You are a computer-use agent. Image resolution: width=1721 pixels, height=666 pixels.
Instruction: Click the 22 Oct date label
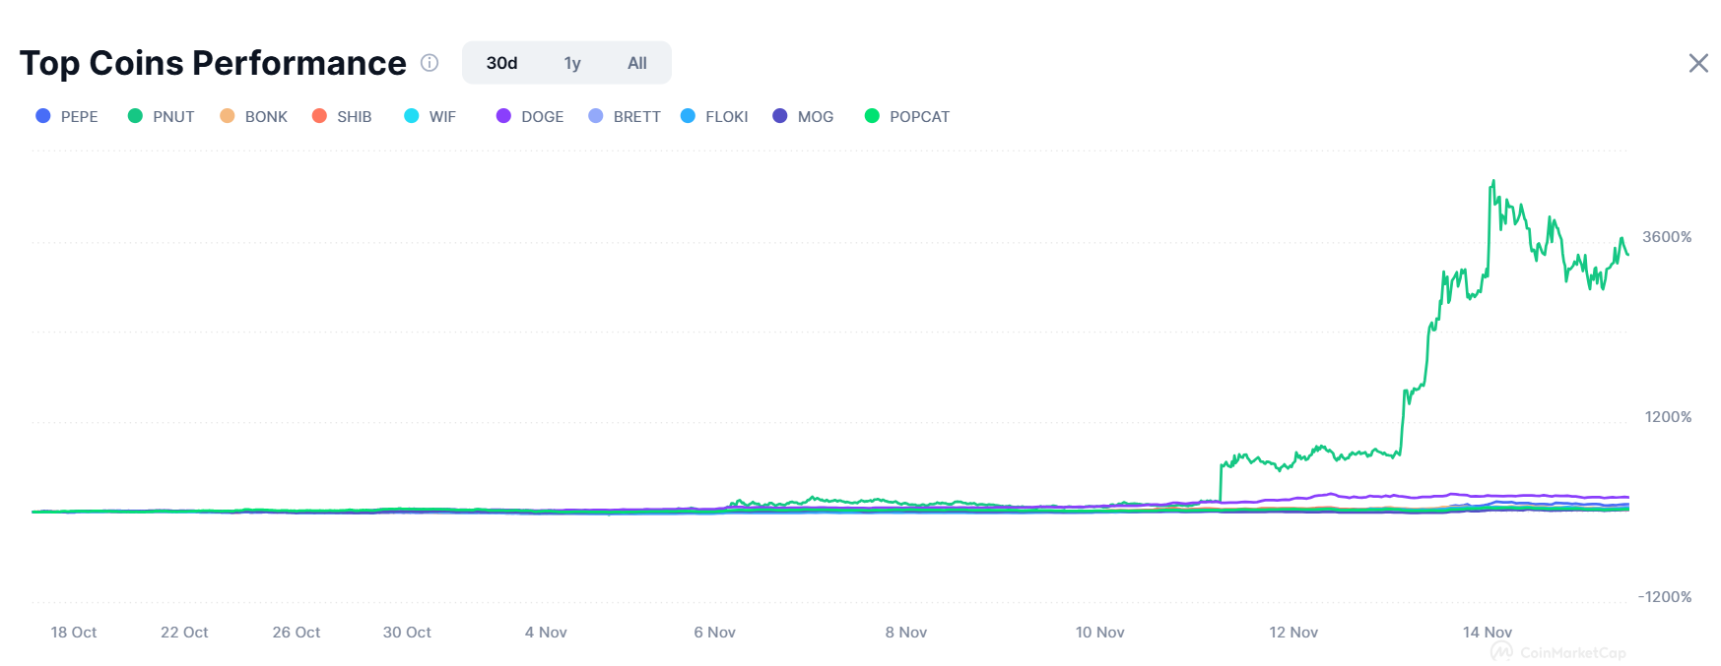click(x=184, y=633)
